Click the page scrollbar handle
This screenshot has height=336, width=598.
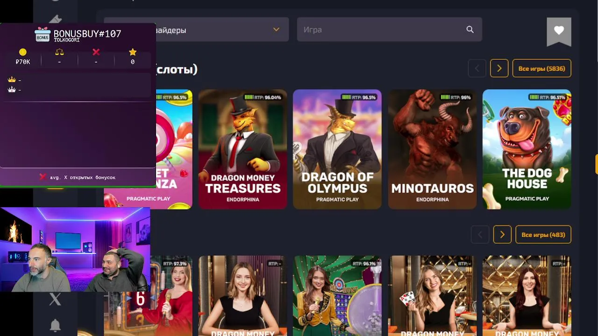click(596, 164)
